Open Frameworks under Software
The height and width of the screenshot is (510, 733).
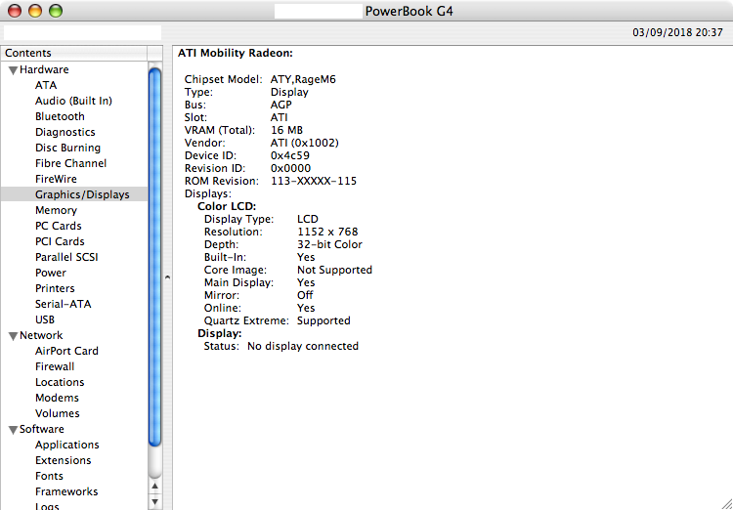coord(66,491)
